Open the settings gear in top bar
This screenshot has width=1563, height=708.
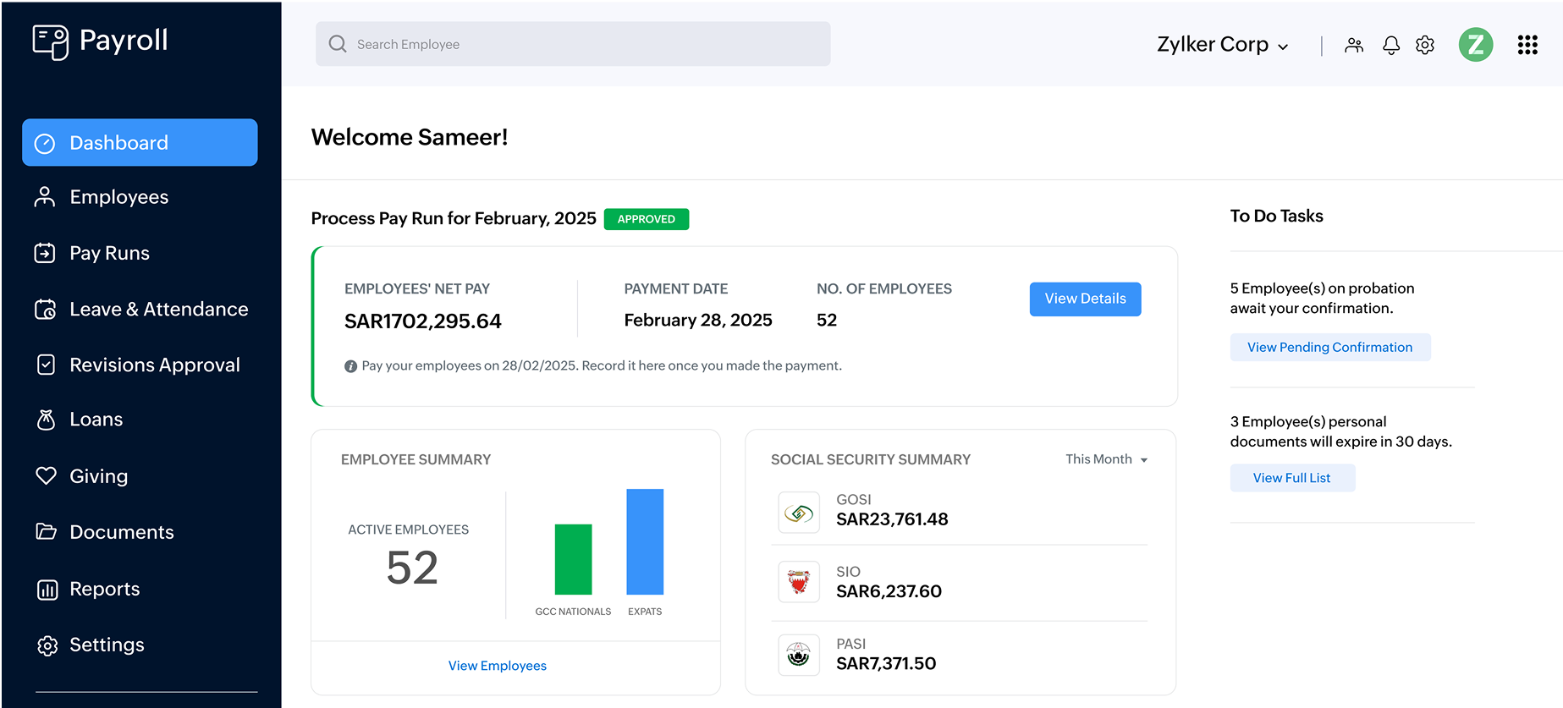click(x=1425, y=45)
